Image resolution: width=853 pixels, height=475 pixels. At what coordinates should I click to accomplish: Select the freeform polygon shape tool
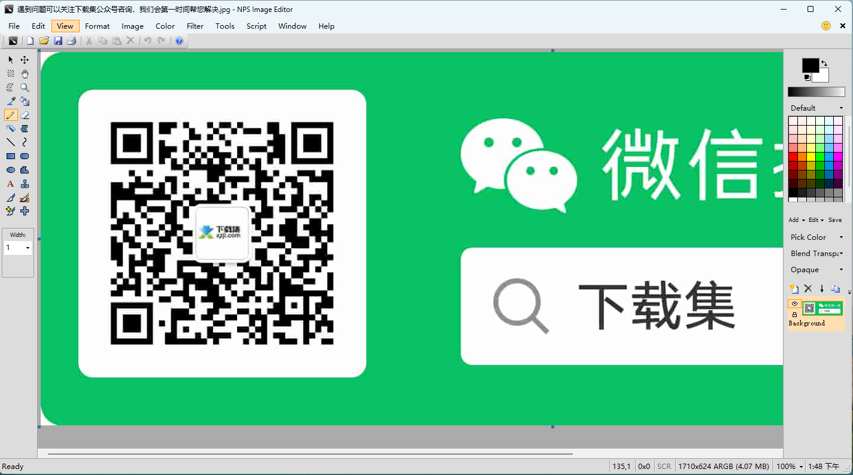click(x=25, y=170)
